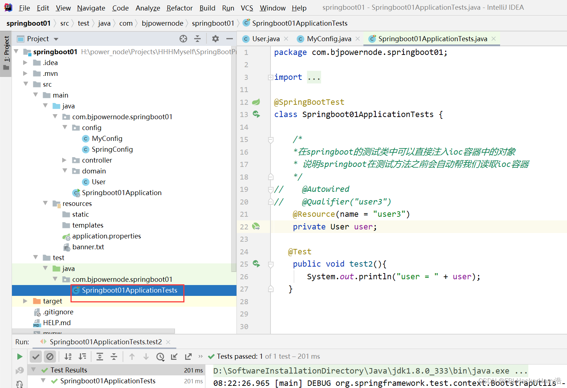Click the rerun failed tests icon in left strip
Screen dimensions: 567x388
[x=20, y=370]
